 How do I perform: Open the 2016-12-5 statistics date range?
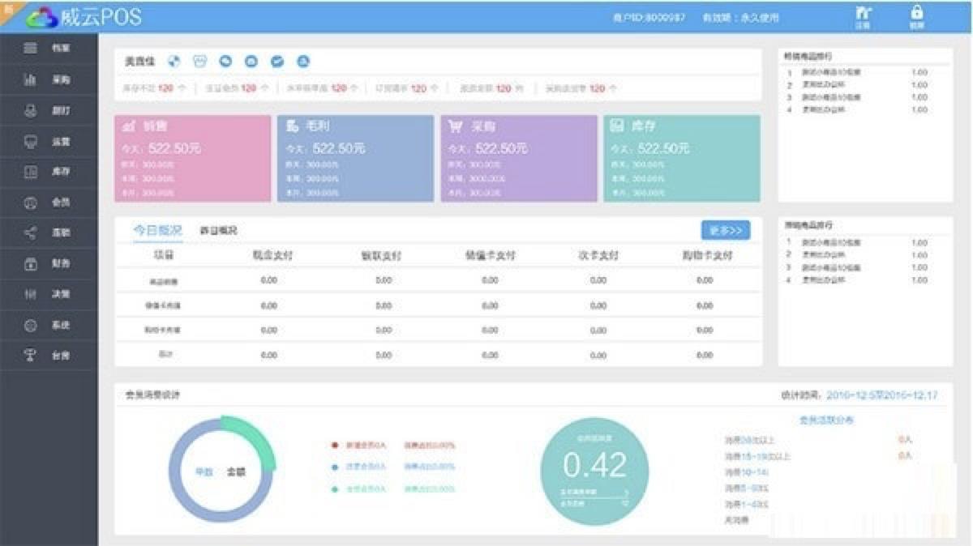(x=881, y=395)
